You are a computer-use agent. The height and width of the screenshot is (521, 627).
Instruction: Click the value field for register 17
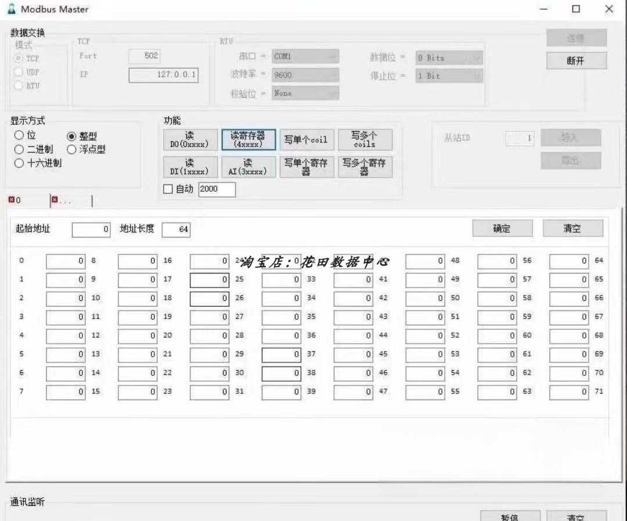[x=210, y=280]
